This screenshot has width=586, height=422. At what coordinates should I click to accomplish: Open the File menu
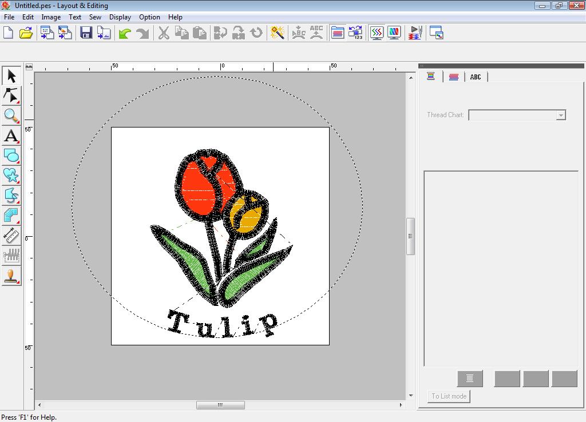coord(9,17)
